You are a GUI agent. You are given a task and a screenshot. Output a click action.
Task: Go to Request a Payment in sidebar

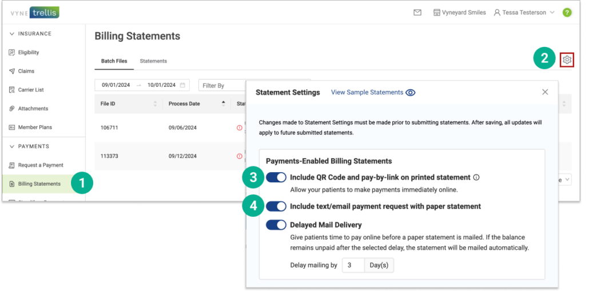point(40,165)
